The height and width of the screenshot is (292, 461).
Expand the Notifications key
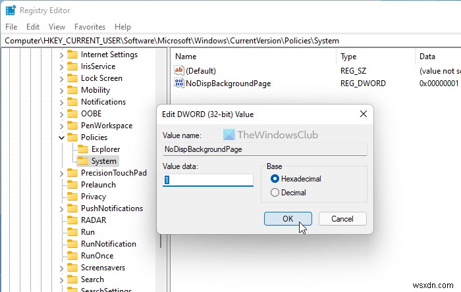[x=61, y=103]
